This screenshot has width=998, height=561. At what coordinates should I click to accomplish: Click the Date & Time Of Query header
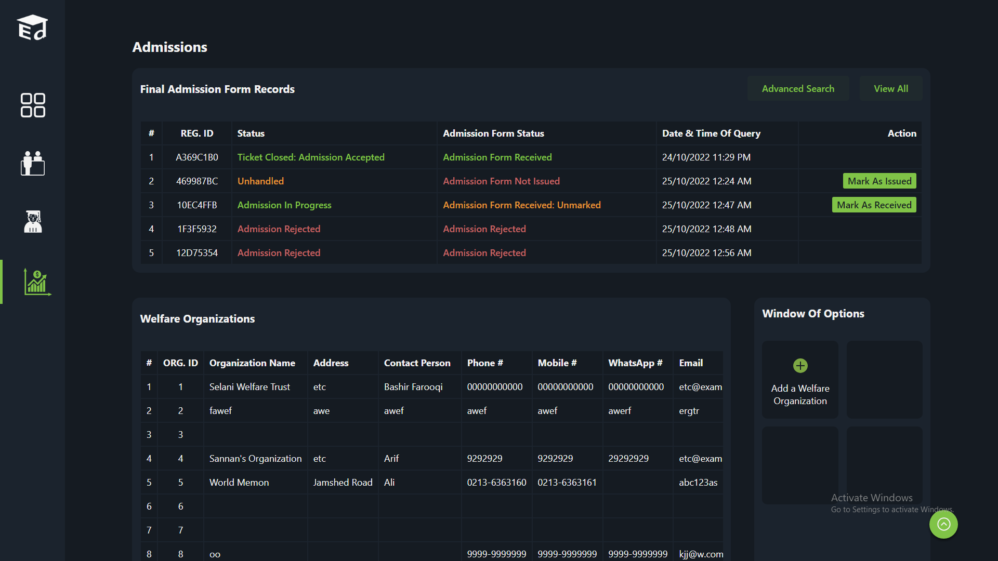pos(711,133)
